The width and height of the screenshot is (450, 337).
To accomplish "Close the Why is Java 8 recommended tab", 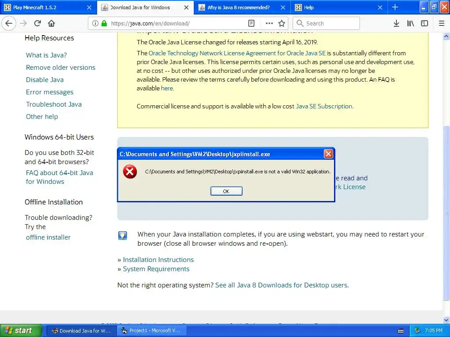I will (x=283, y=7).
